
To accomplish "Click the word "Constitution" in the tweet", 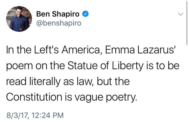I will [34, 97].
